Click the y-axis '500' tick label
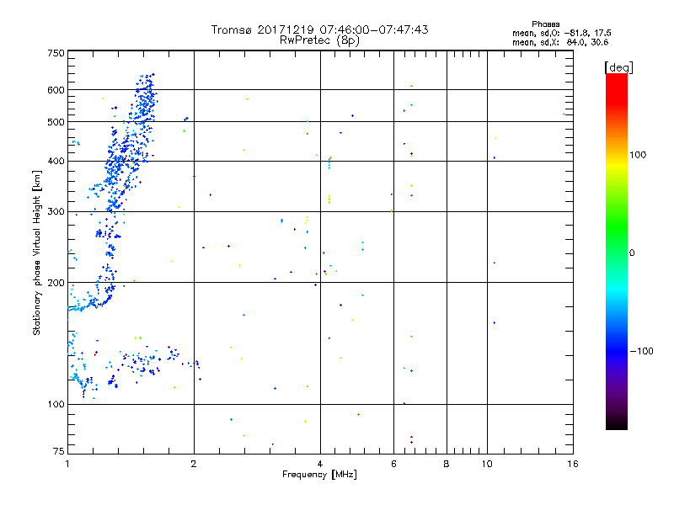 click(56, 122)
